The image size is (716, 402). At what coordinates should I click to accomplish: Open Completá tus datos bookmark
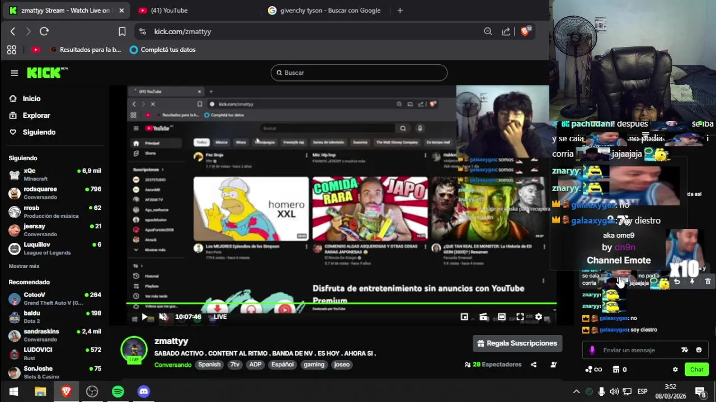[162, 50]
